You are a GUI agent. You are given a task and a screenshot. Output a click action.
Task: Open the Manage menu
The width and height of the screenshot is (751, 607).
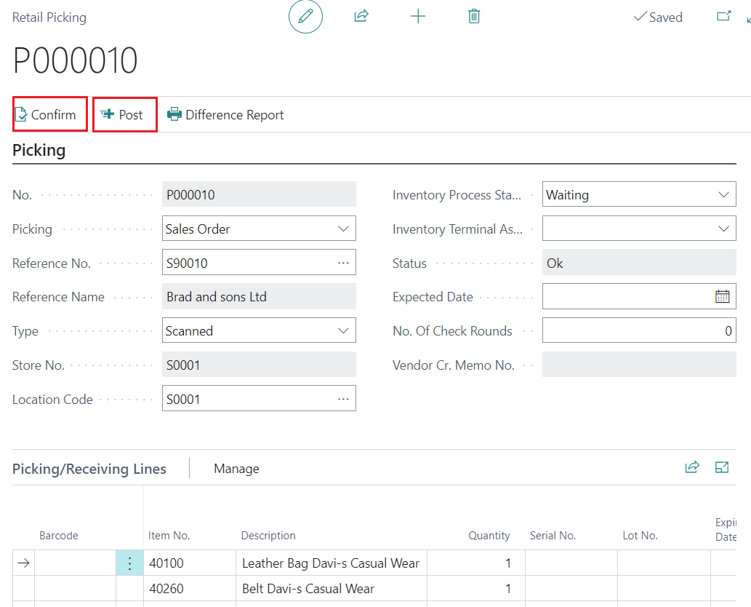[236, 469]
